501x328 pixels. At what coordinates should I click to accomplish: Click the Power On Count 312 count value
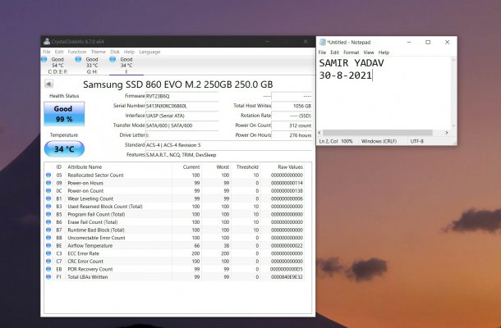[292, 125]
